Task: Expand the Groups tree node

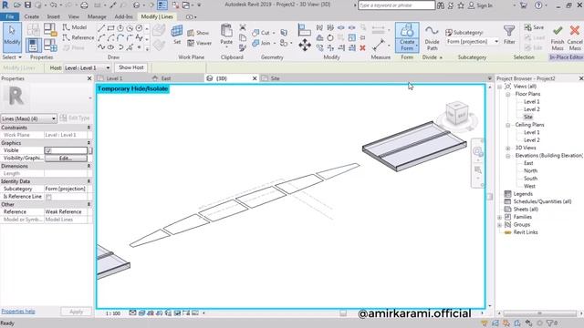Action: point(499,225)
